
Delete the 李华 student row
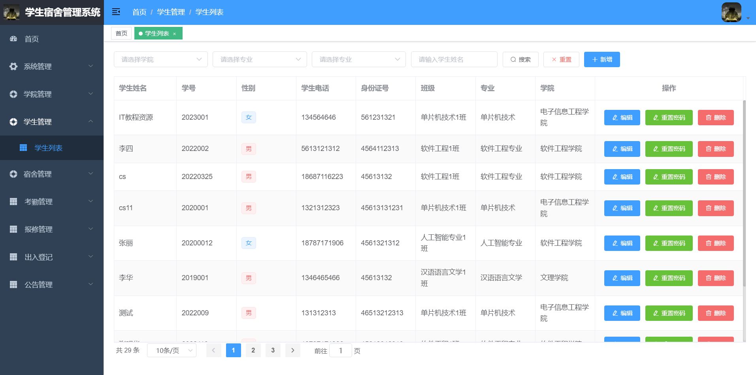(716, 278)
